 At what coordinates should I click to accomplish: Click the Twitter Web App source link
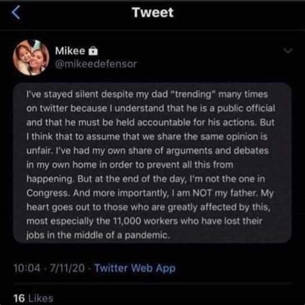[135, 268]
